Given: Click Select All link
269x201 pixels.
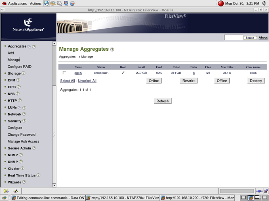Looking at the screenshot, I should 67,81.
